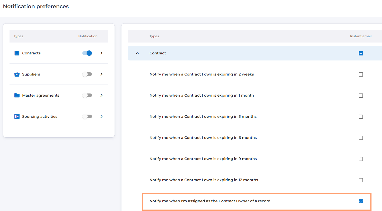Screen dimensions: 382x211
Task: Expand the Sourcing activities chevron
Action: [102, 116]
